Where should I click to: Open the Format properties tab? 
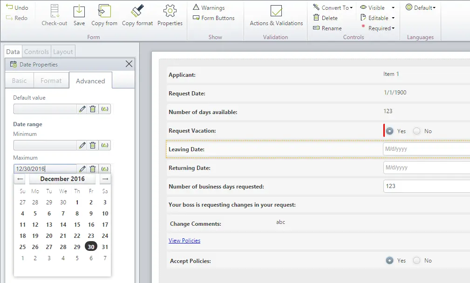(x=51, y=81)
